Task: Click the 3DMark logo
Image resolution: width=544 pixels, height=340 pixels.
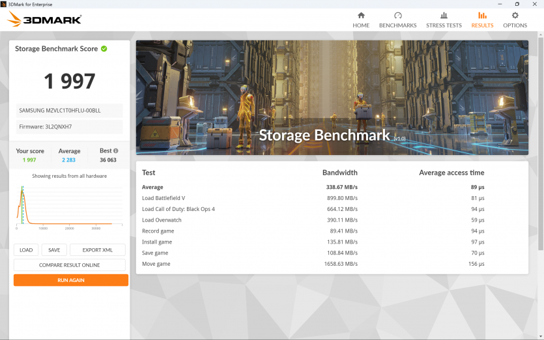Action: tap(44, 20)
